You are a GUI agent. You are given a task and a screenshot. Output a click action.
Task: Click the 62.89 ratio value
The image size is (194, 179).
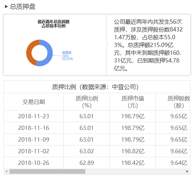click(87, 163)
